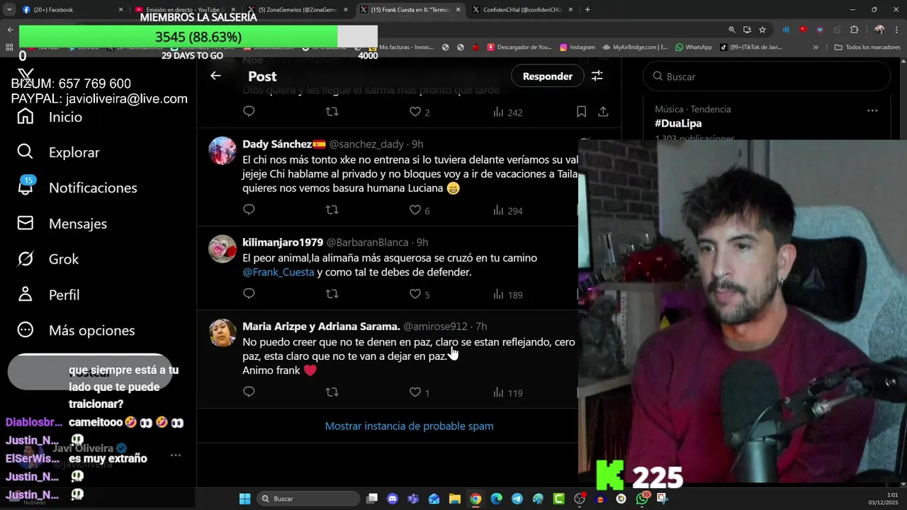Open the Chrome profile avatar
This screenshot has width=907, height=510.
(879, 30)
